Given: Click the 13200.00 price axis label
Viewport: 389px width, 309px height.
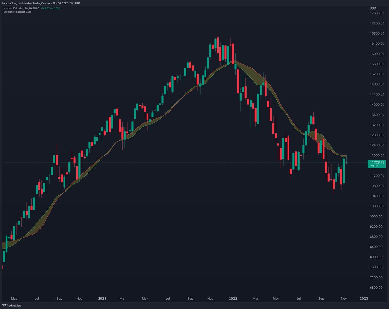Looking at the screenshot, I should coord(378,125).
